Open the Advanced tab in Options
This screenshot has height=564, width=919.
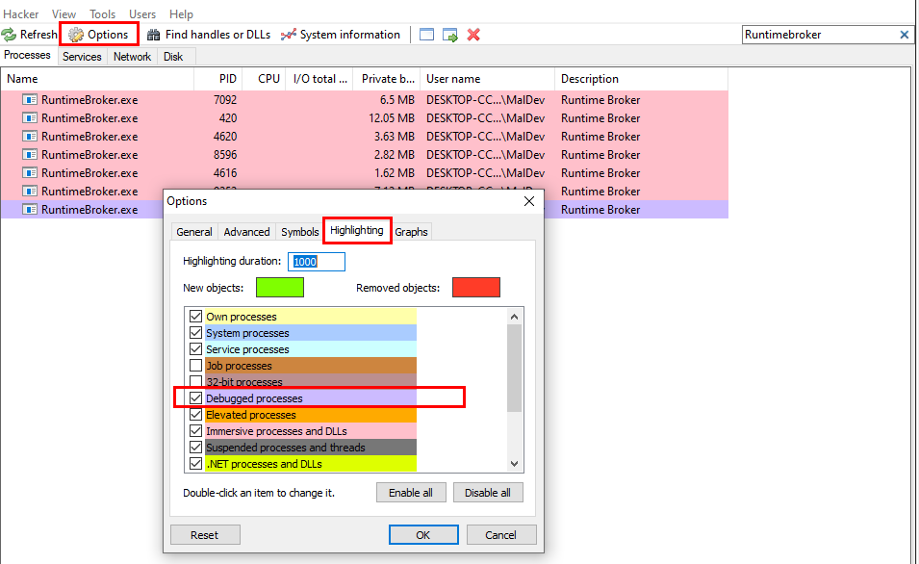point(246,232)
